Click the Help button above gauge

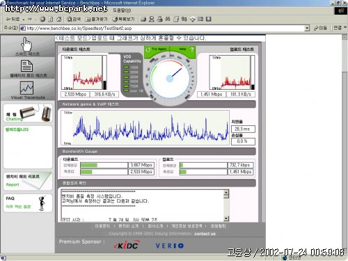182,49
